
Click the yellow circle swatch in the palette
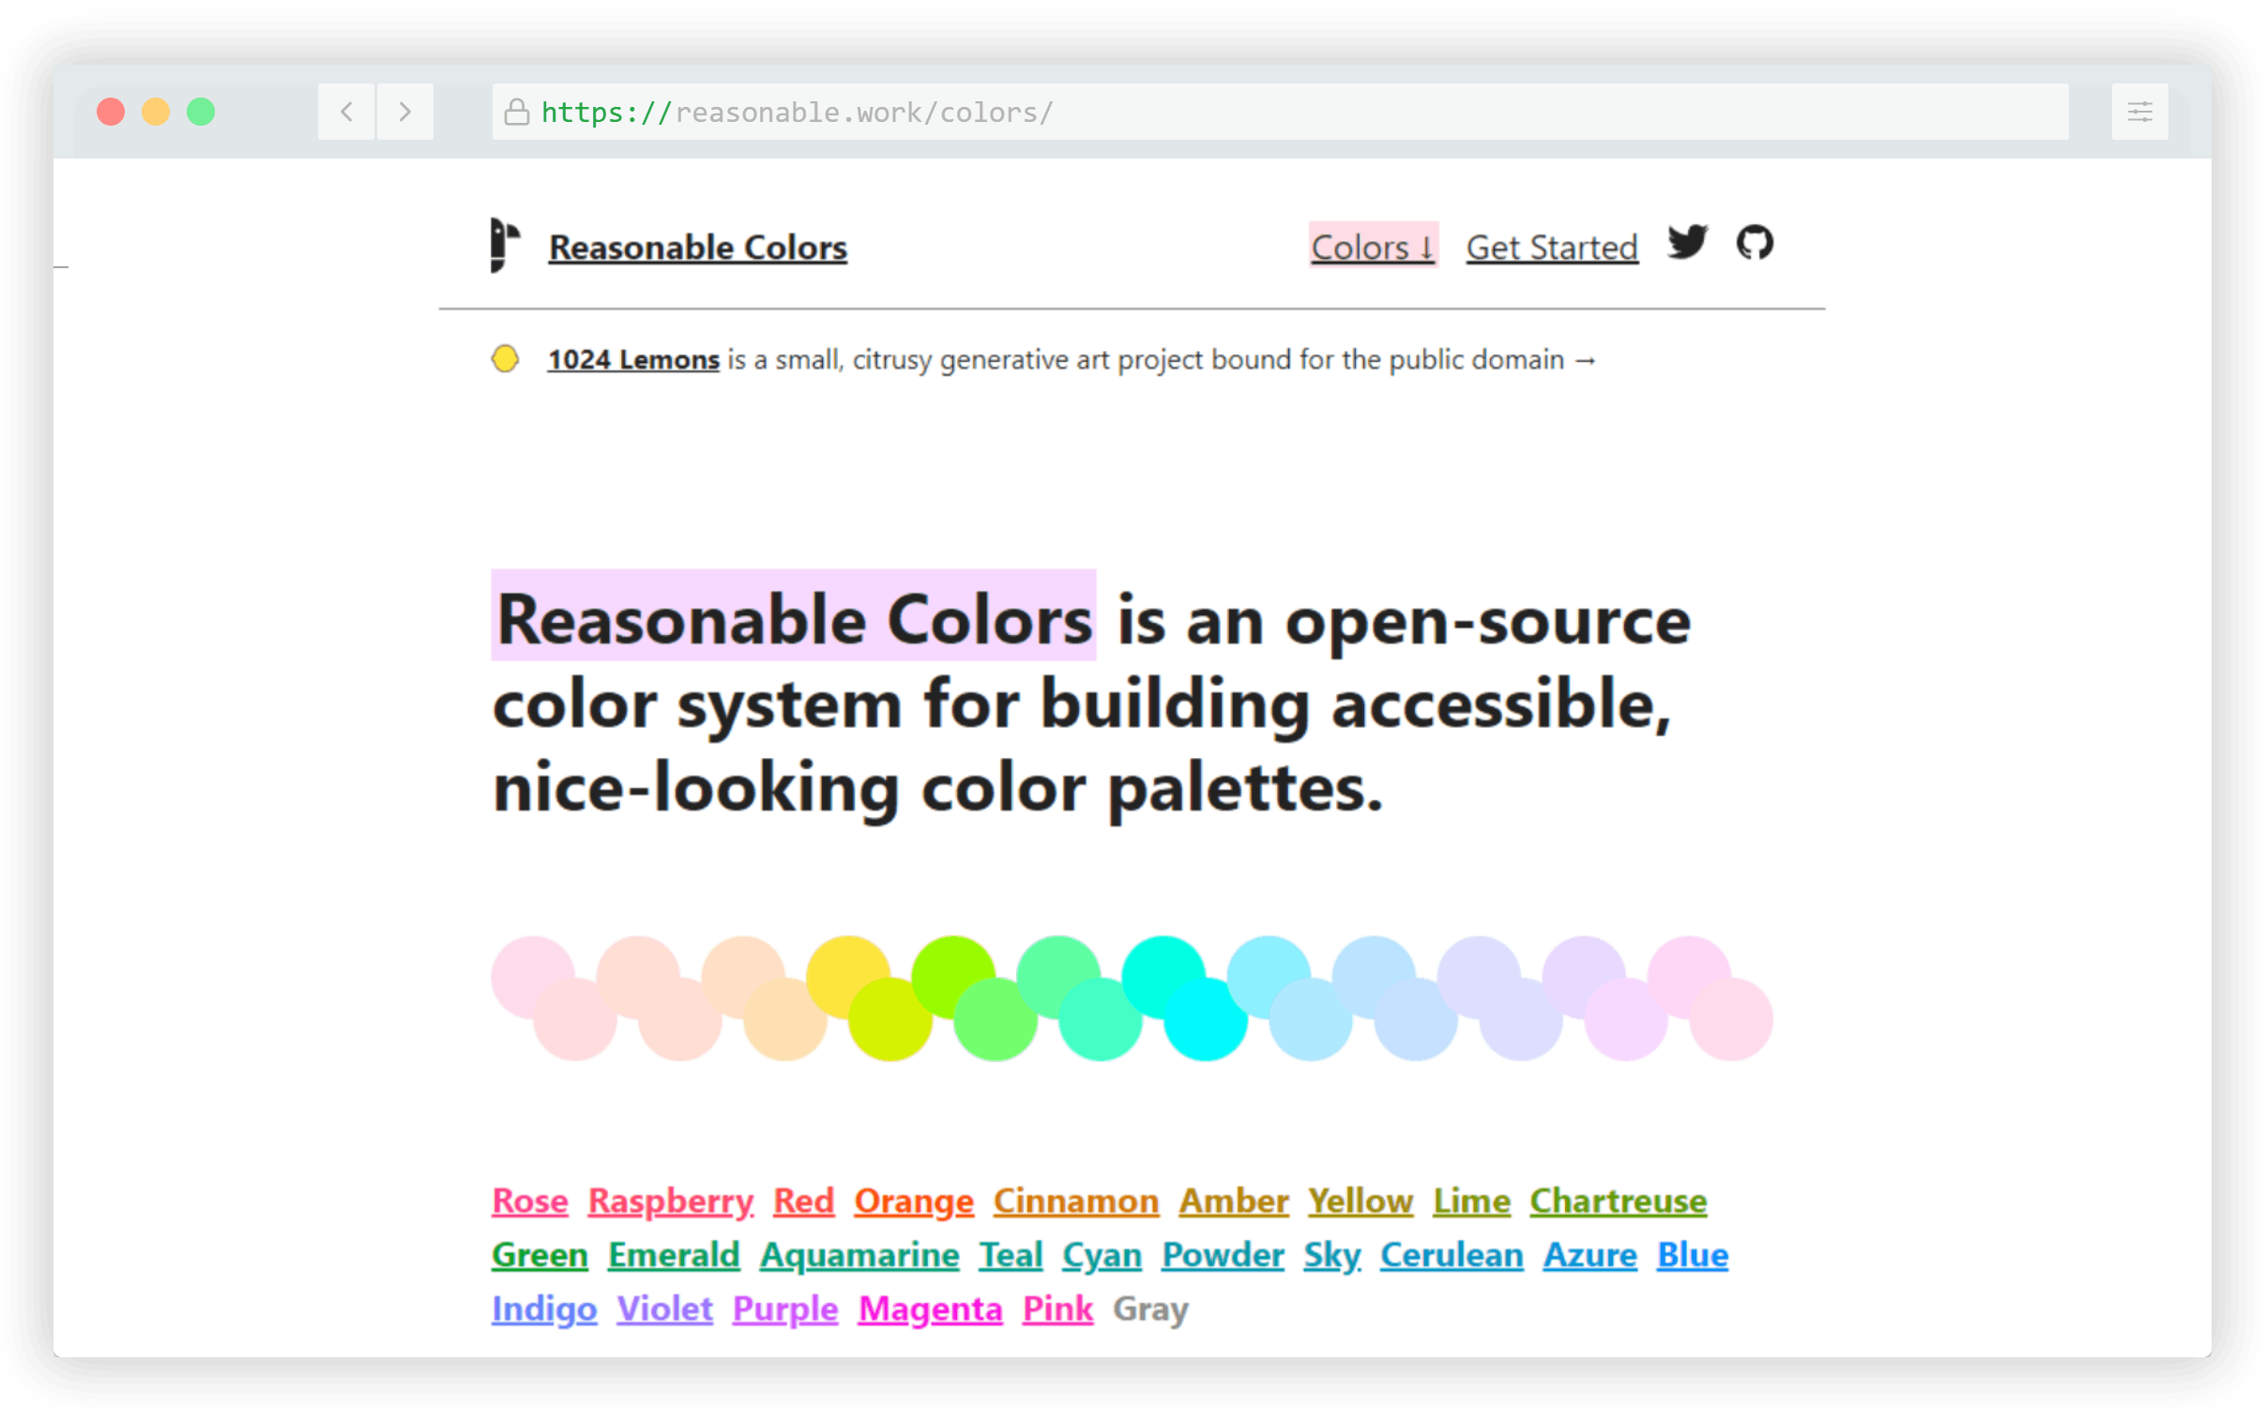coord(848,978)
